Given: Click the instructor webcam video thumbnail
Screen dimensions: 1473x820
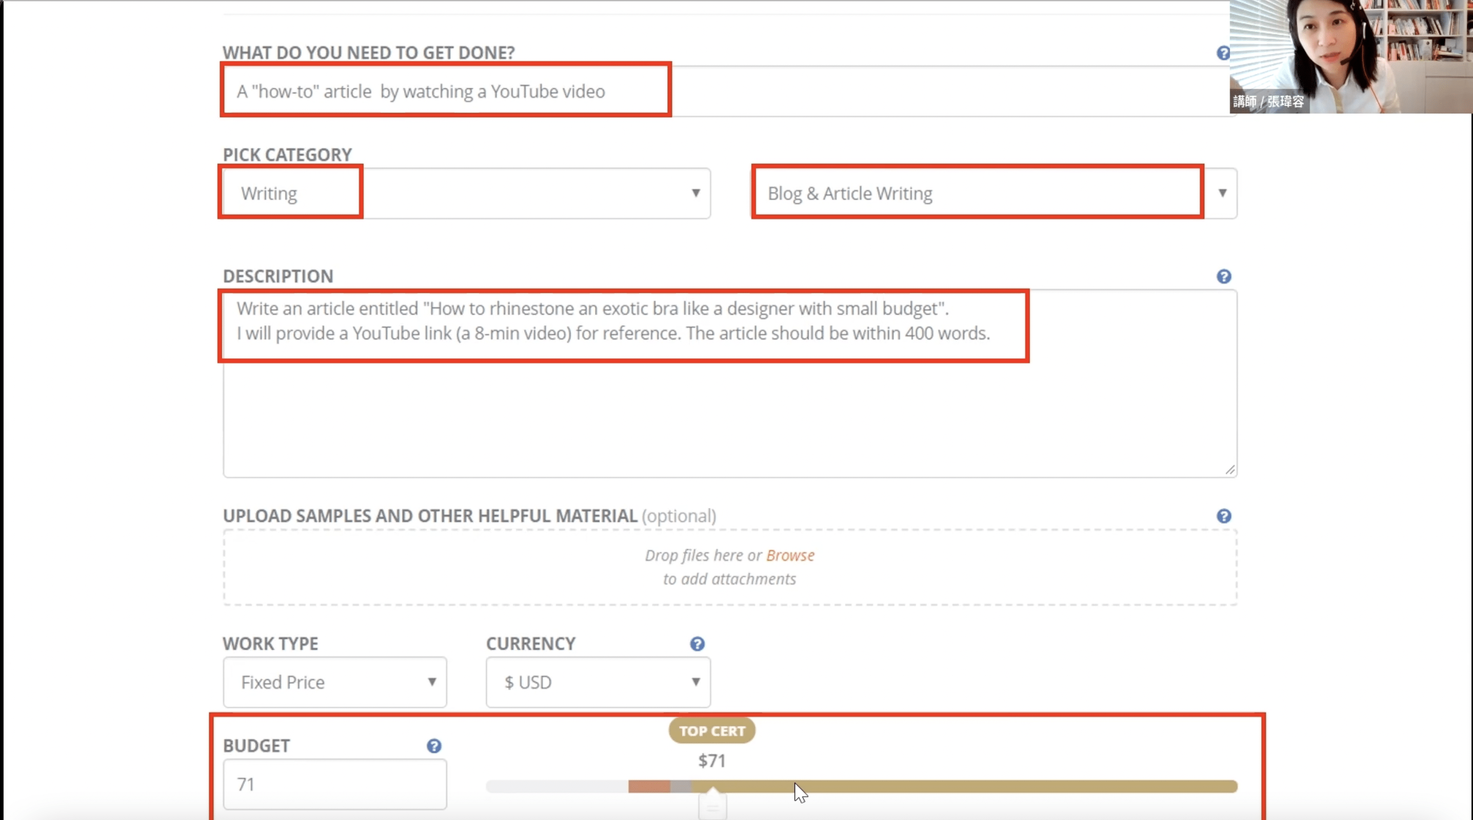Looking at the screenshot, I should [x=1350, y=56].
